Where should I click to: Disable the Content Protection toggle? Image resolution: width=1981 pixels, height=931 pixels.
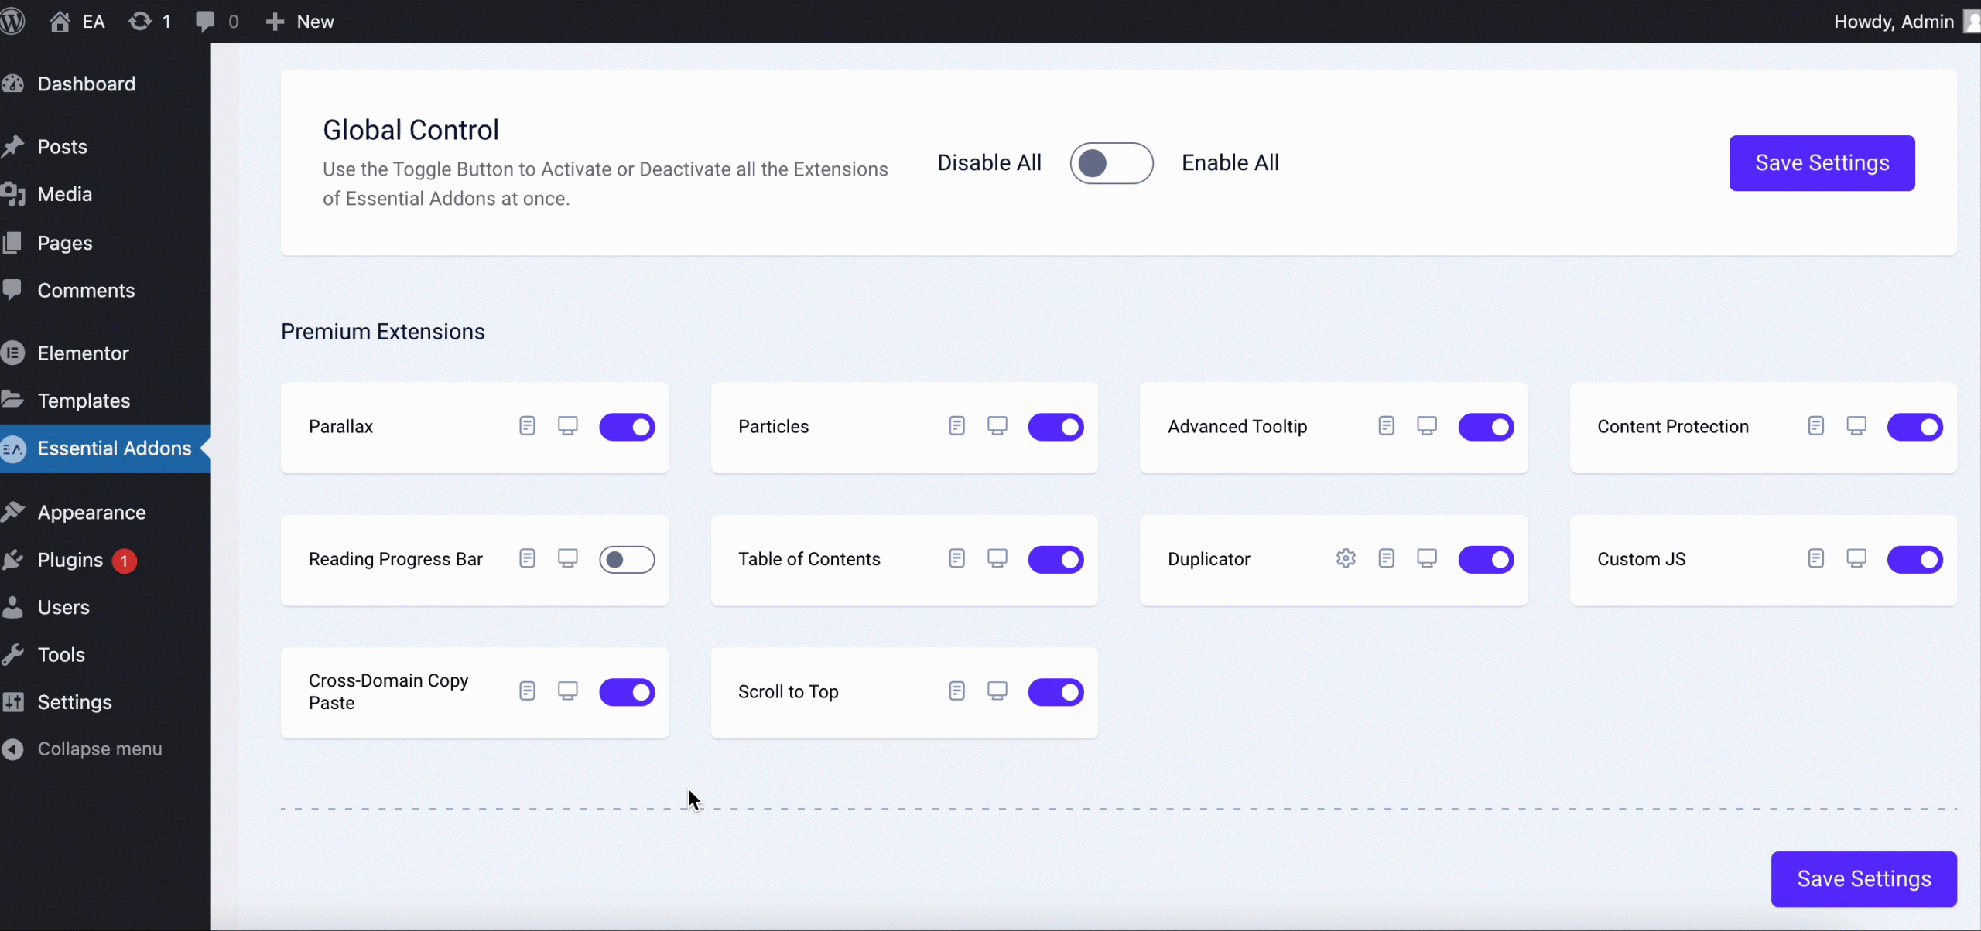coord(1914,427)
